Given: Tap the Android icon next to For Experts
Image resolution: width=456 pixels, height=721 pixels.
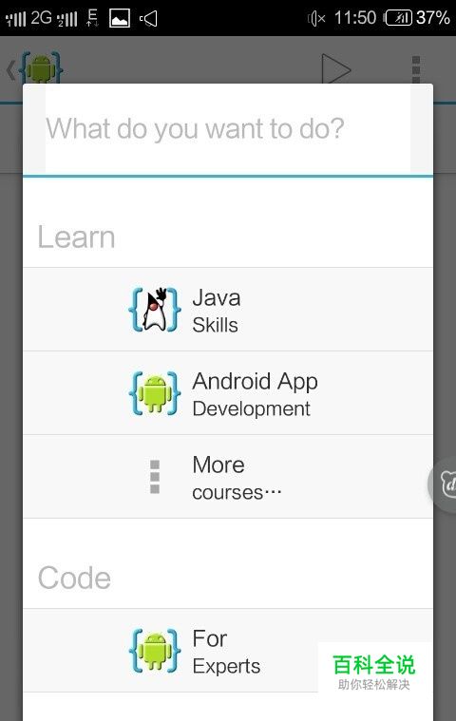Looking at the screenshot, I should [x=155, y=651].
